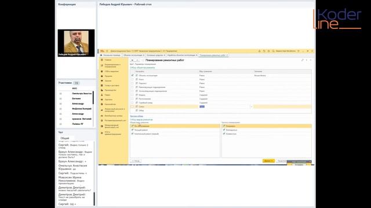Select the Ремонтирующее подразделение filter row

220,87
